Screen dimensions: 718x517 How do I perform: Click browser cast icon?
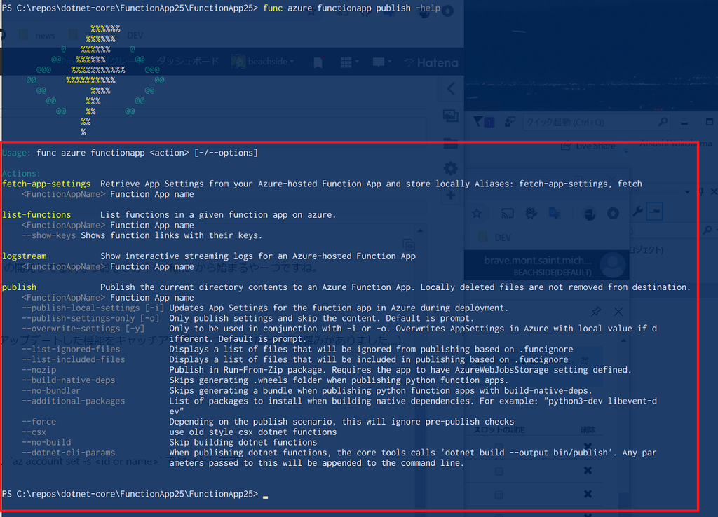(x=508, y=213)
